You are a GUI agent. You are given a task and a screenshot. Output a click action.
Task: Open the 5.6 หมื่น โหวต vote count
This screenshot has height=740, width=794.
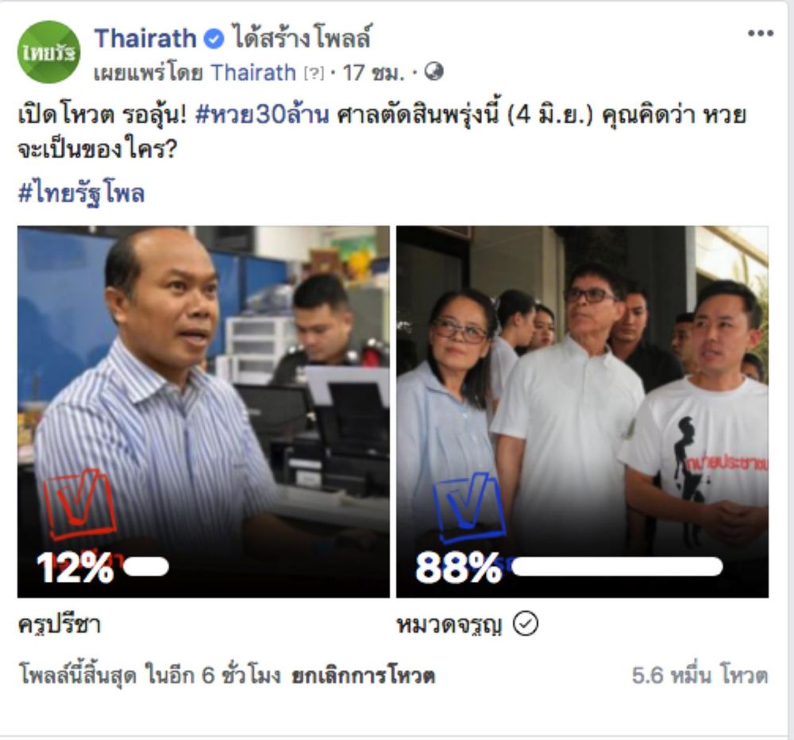coord(700,676)
